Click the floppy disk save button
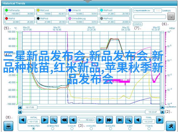 click(x=171, y=16)
